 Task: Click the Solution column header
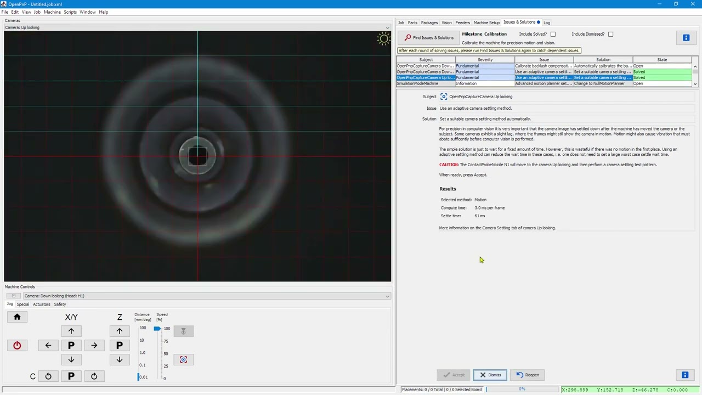point(603,60)
